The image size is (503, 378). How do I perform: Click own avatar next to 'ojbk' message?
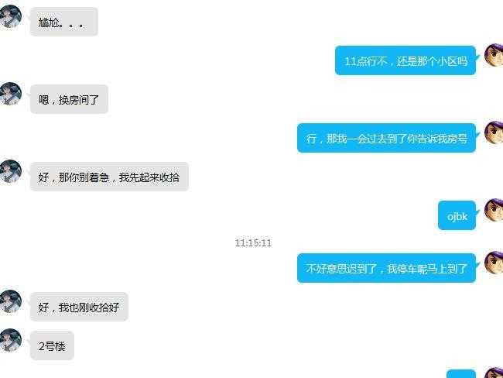[494, 210]
